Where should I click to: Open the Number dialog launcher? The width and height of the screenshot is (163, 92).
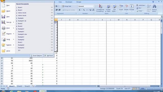(x=94, y=14)
